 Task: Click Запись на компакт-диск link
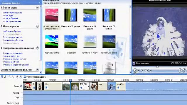pos(12,56)
